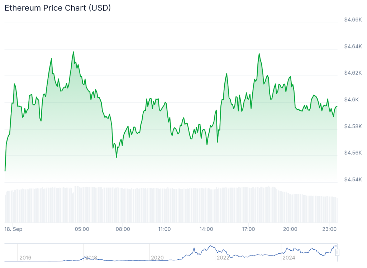Click the 2024 label in the navigator

(x=289, y=258)
